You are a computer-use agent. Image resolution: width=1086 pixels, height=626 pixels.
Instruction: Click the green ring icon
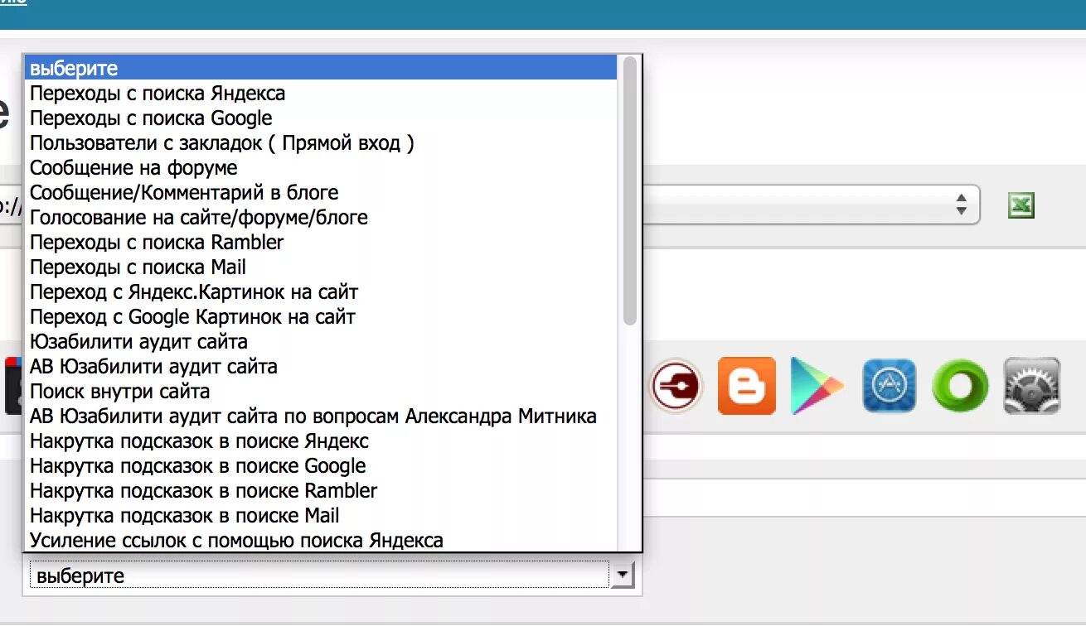960,386
